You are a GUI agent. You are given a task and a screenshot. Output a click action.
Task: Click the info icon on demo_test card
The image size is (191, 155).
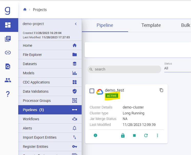95,135
